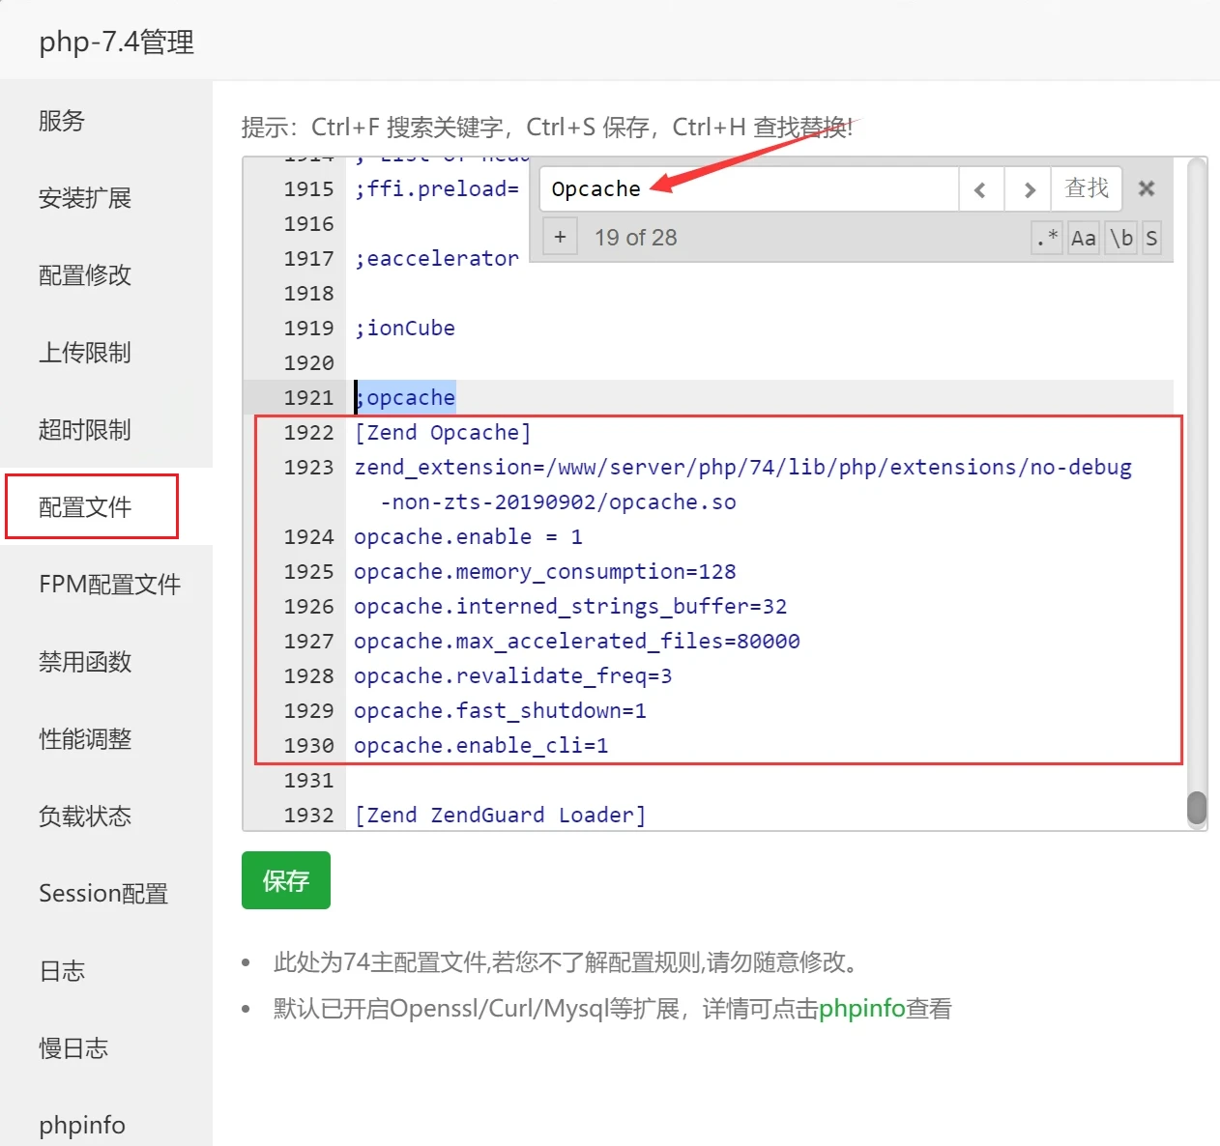Screen dimensions: 1220x1146
Task: Click the green 保存 save button
Action: 286,880
